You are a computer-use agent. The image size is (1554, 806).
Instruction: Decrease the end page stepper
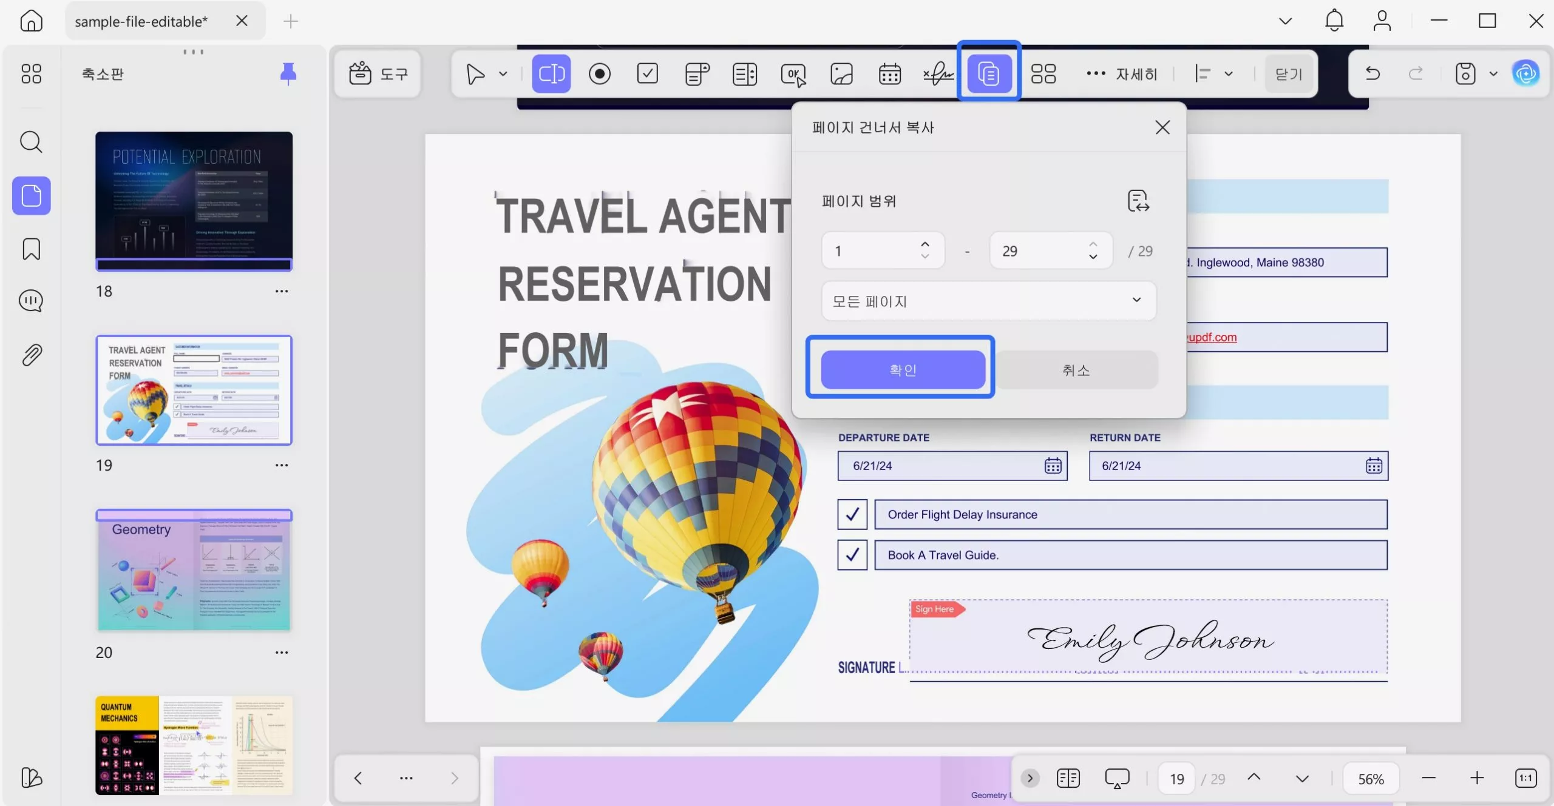[1093, 257]
